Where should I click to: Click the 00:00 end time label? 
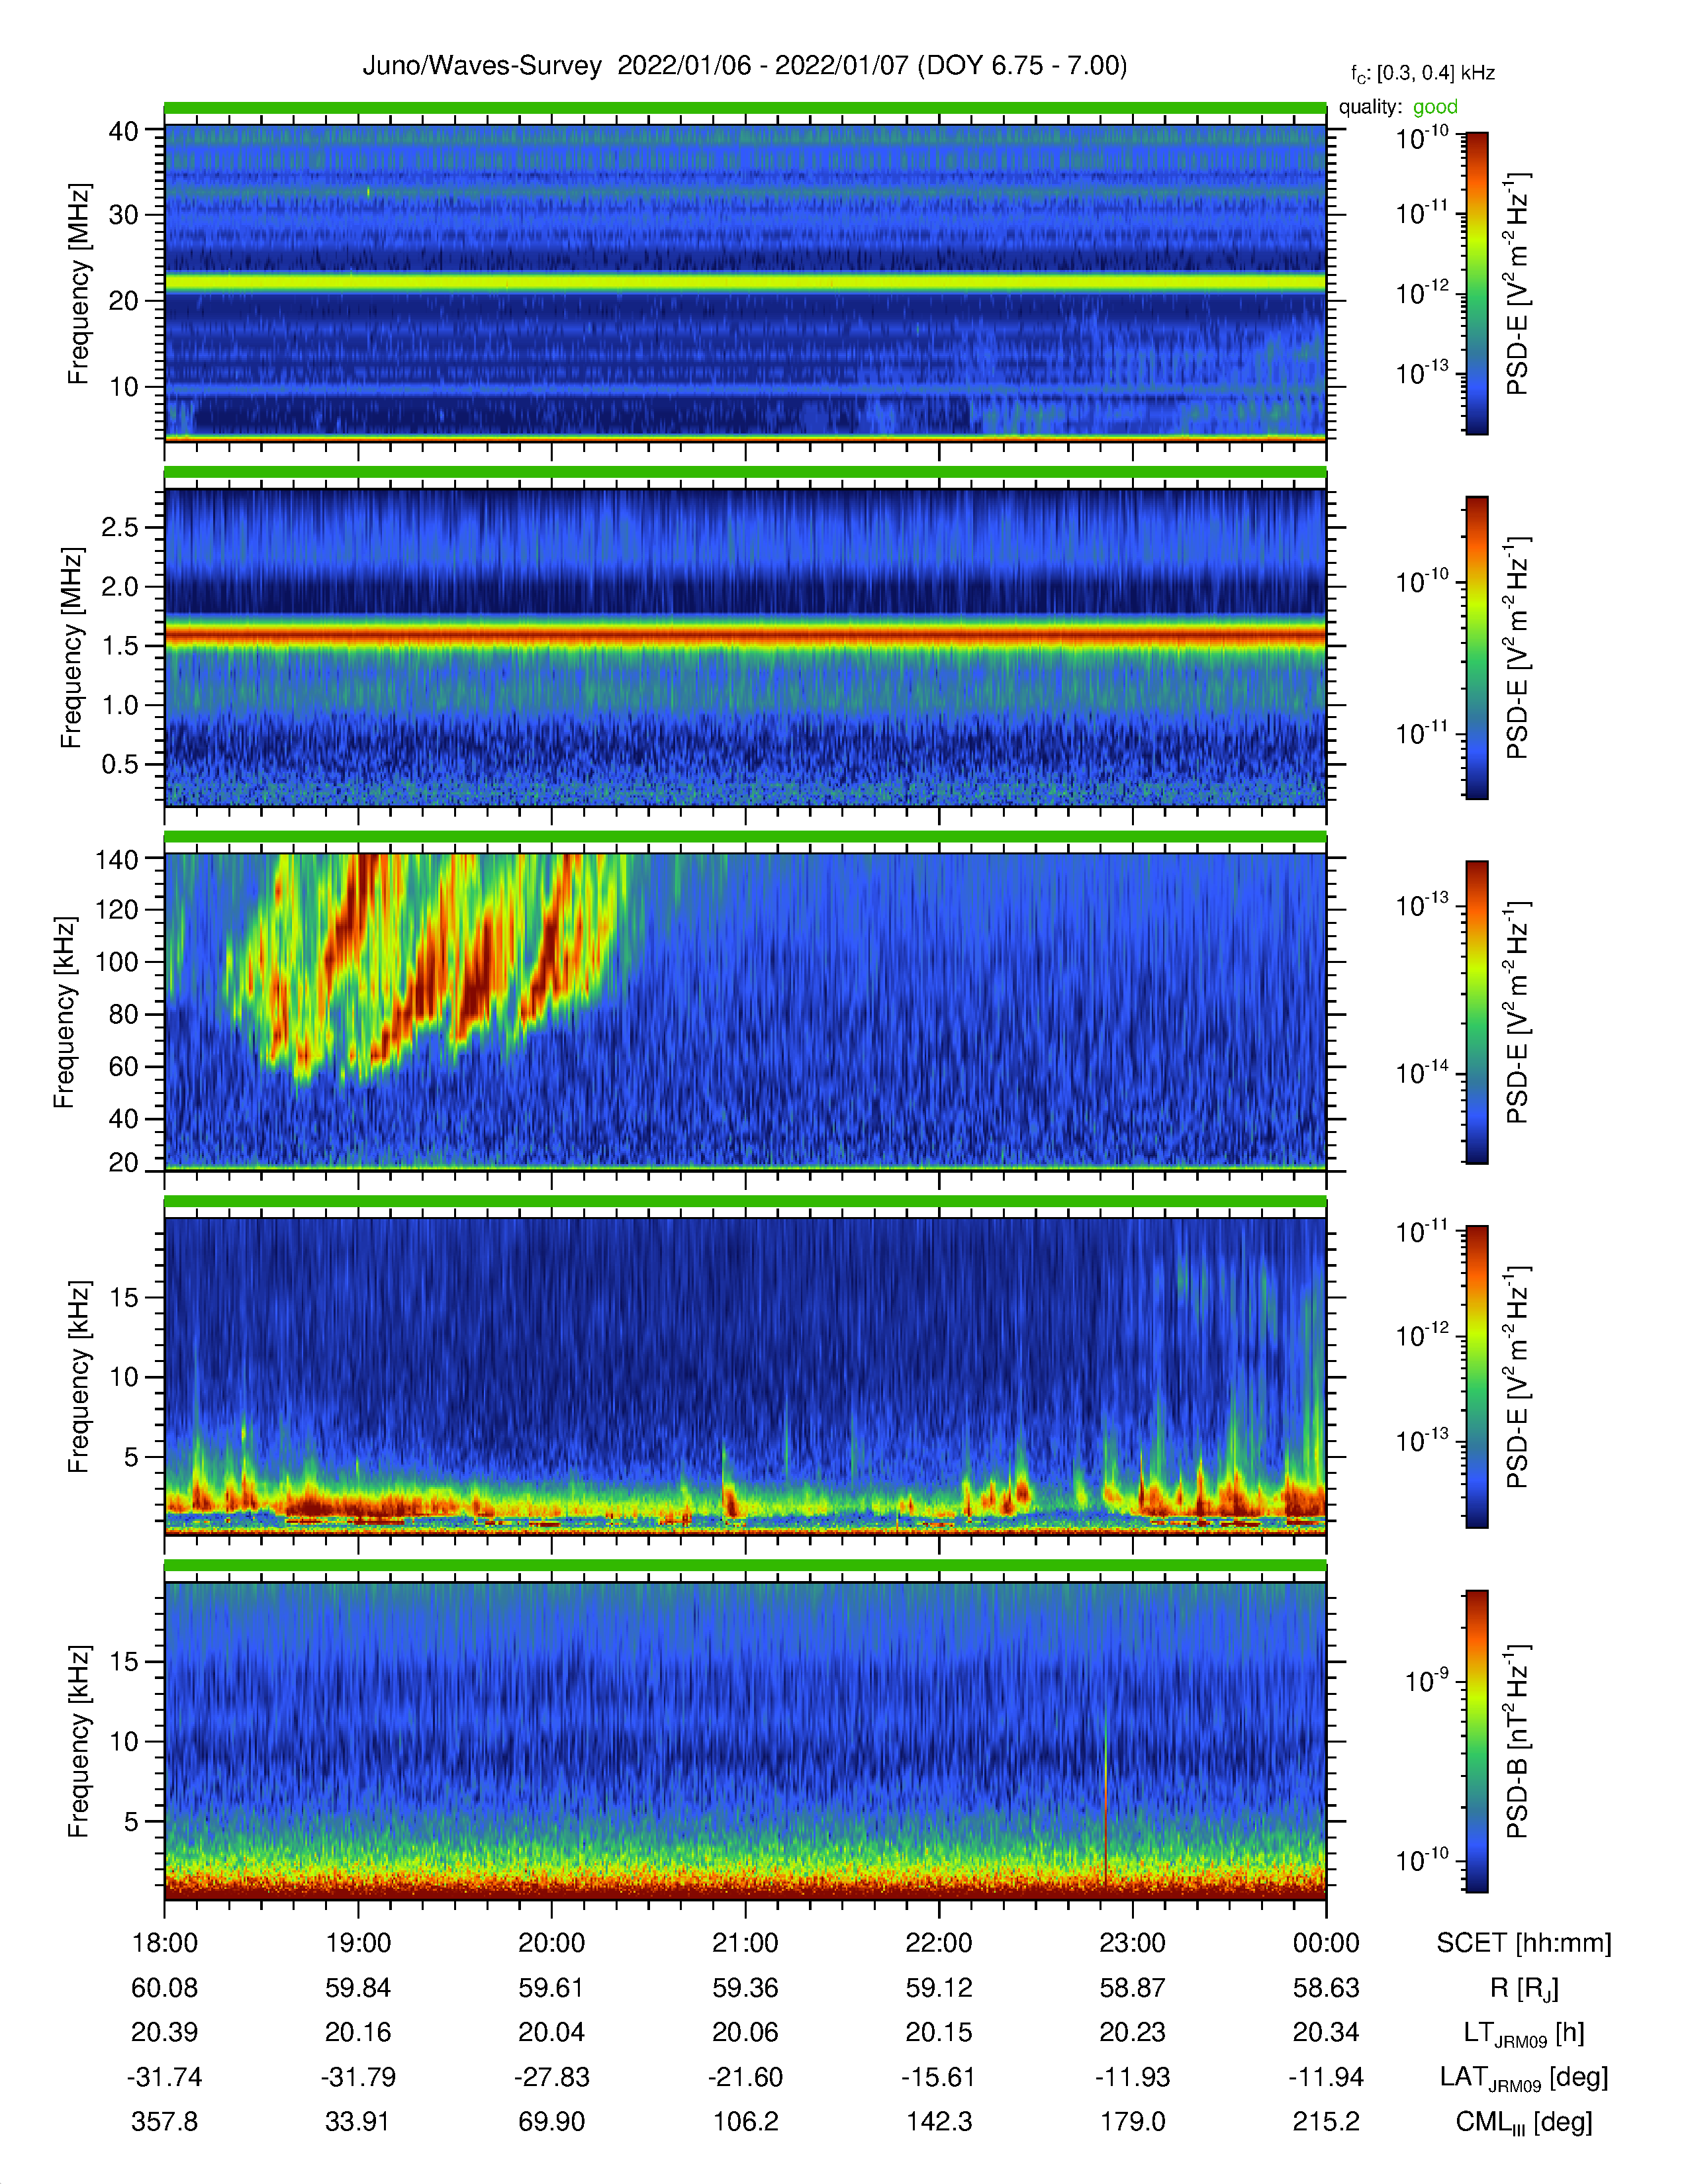[1326, 1943]
